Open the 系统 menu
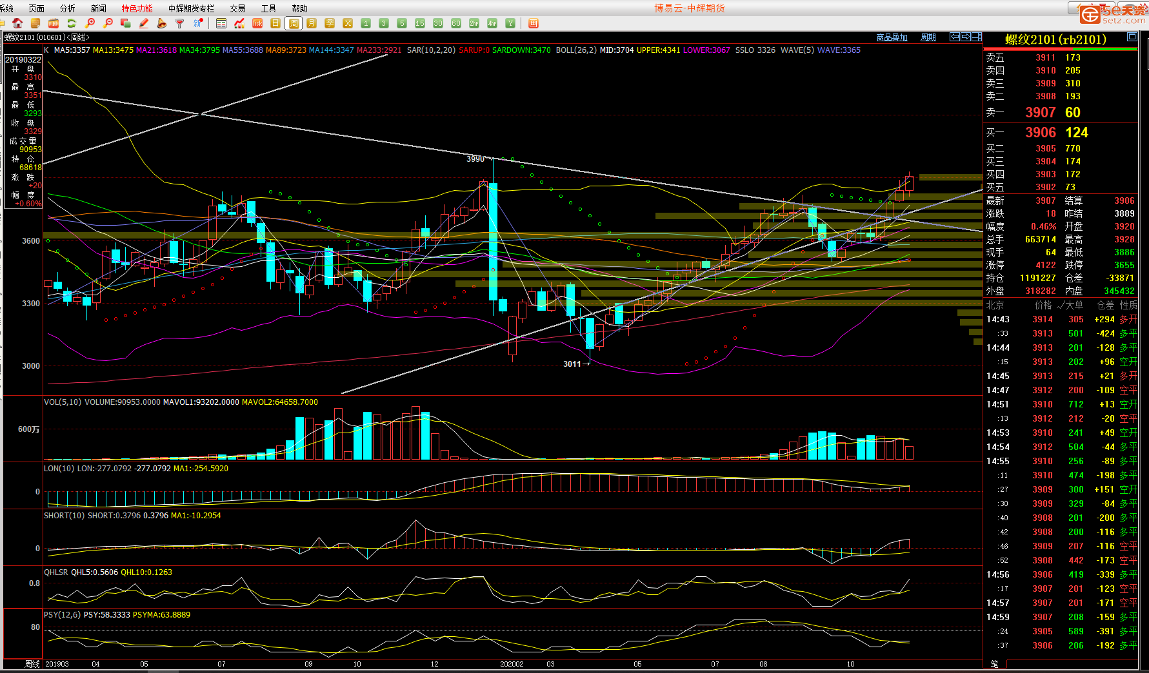Screen dimensions: 1149x673 point(6,8)
